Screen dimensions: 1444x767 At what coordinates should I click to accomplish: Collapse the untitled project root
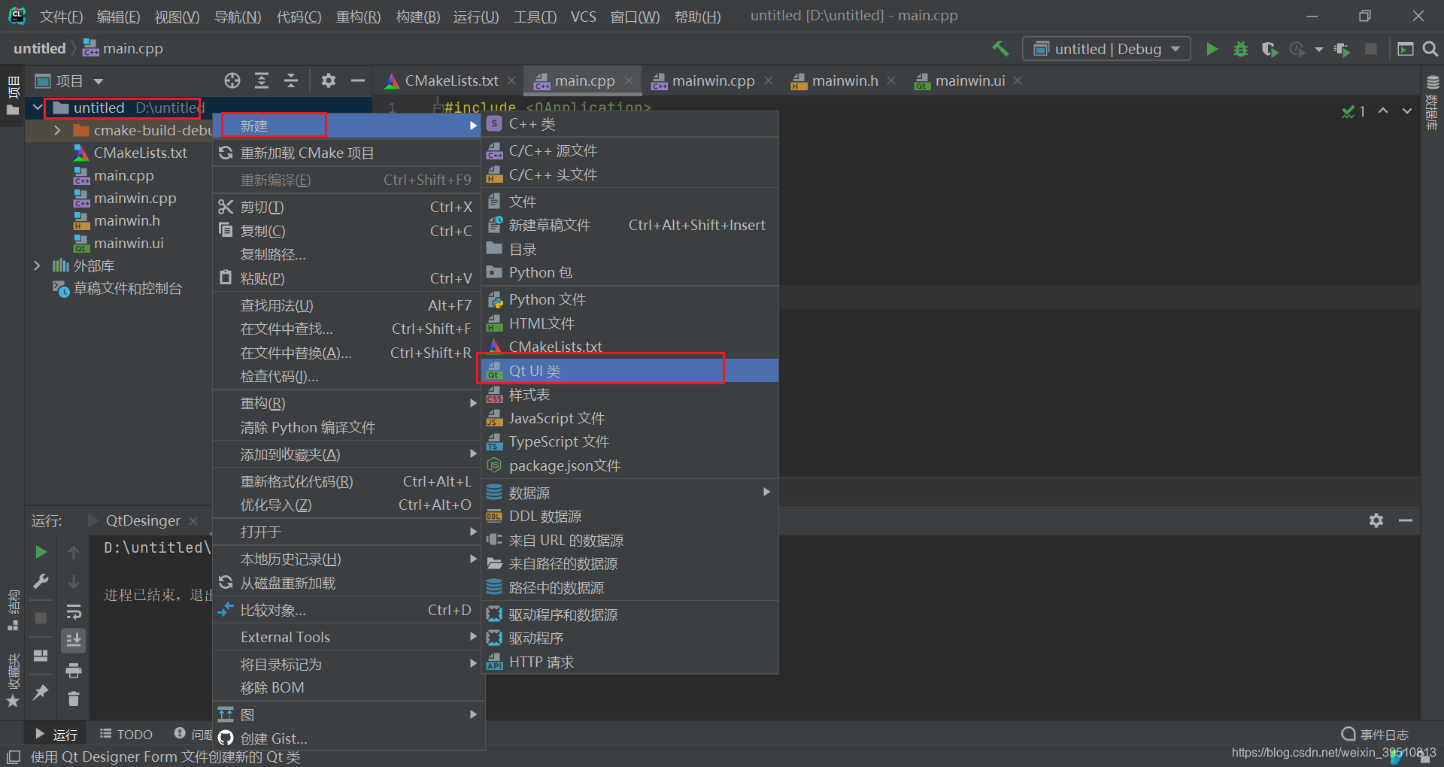click(x=37, y=108)
